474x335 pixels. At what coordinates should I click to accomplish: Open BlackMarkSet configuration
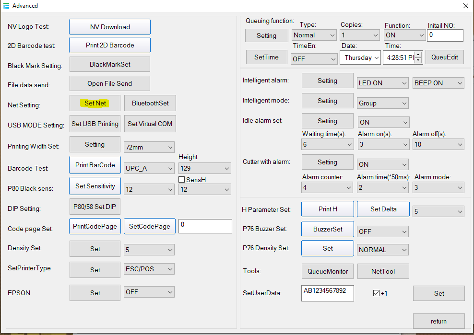pyautogui.click(x=109, y=64)
